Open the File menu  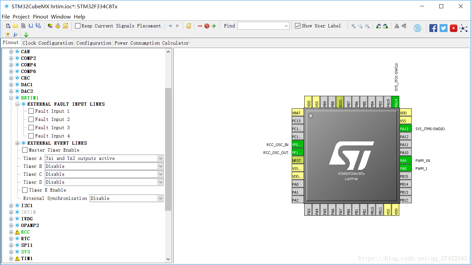(6, 17)
